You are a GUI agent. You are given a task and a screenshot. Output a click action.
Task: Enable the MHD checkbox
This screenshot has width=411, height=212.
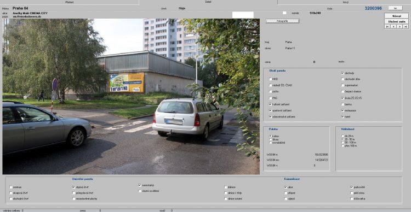271,79
